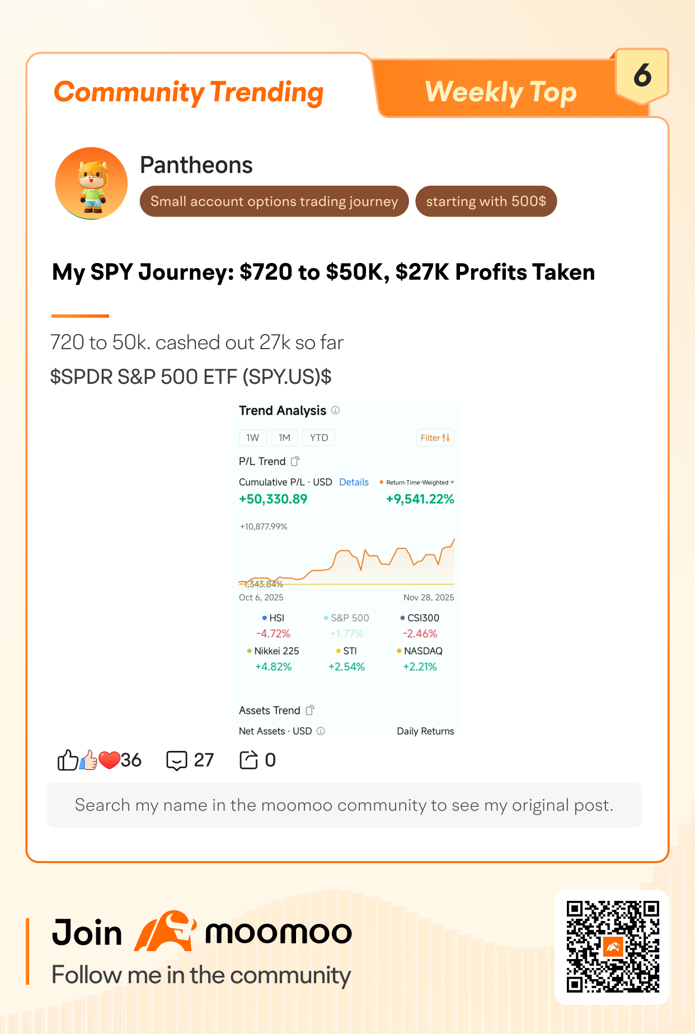Click the Assets Trend share icon
This screenshot has height=1034, width=695.
[310, 710]
